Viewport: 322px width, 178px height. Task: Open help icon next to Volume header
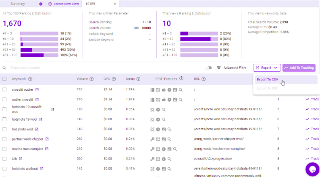91,79
